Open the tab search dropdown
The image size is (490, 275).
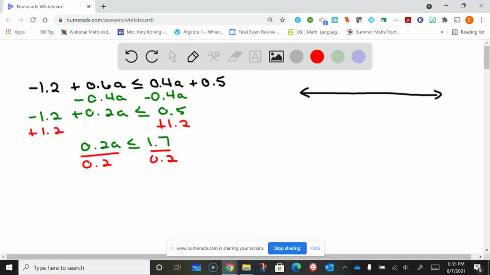click(429, 6)
